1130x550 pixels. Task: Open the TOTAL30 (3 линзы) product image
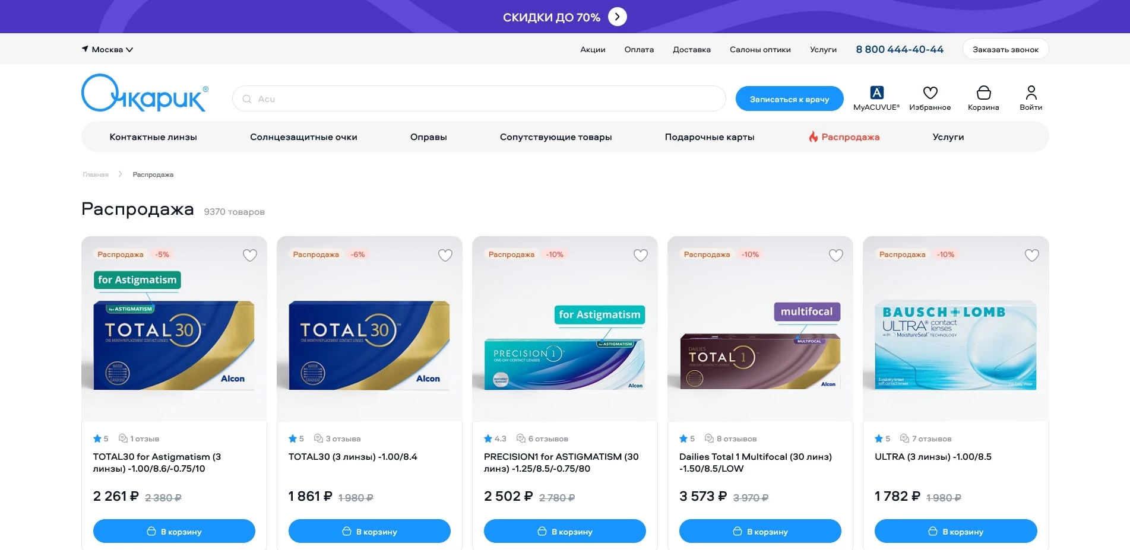click(x=369, y=344)
